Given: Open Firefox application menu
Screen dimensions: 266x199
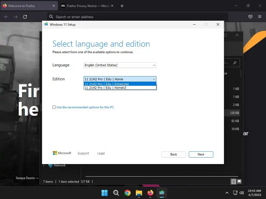Looking at the screenshot, I should 260,17.
